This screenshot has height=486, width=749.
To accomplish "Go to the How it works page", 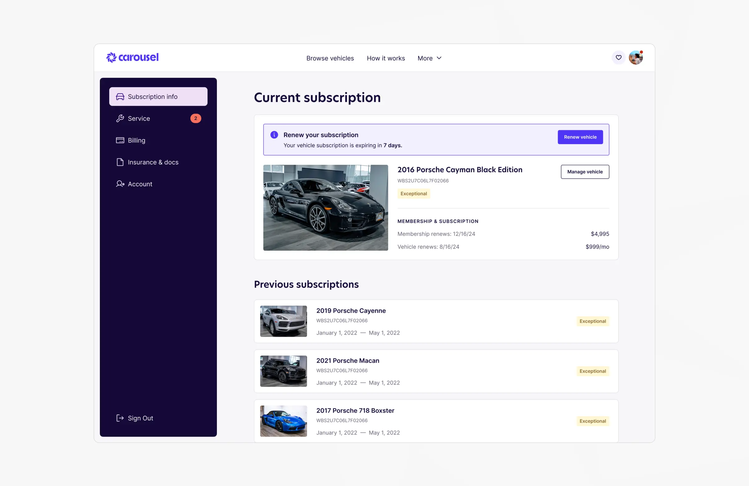I will click(385, 58).
